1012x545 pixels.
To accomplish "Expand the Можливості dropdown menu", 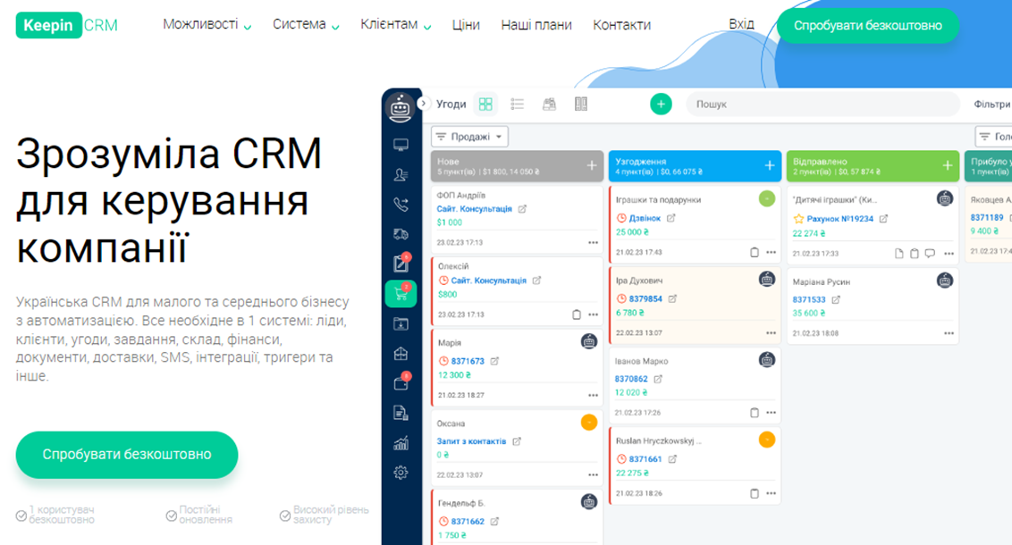I will (x=207, y=25).
